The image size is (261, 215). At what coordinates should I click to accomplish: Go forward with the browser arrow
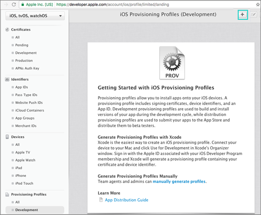tap(6, 5)
